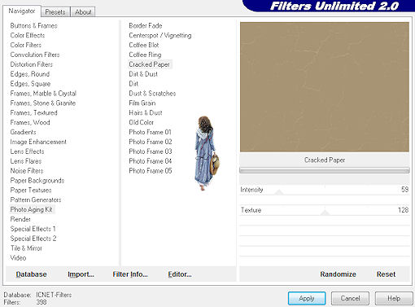Open the Help button
This screenshot has height=307, width=415.
pyautogui.click(x=394, y=298)
